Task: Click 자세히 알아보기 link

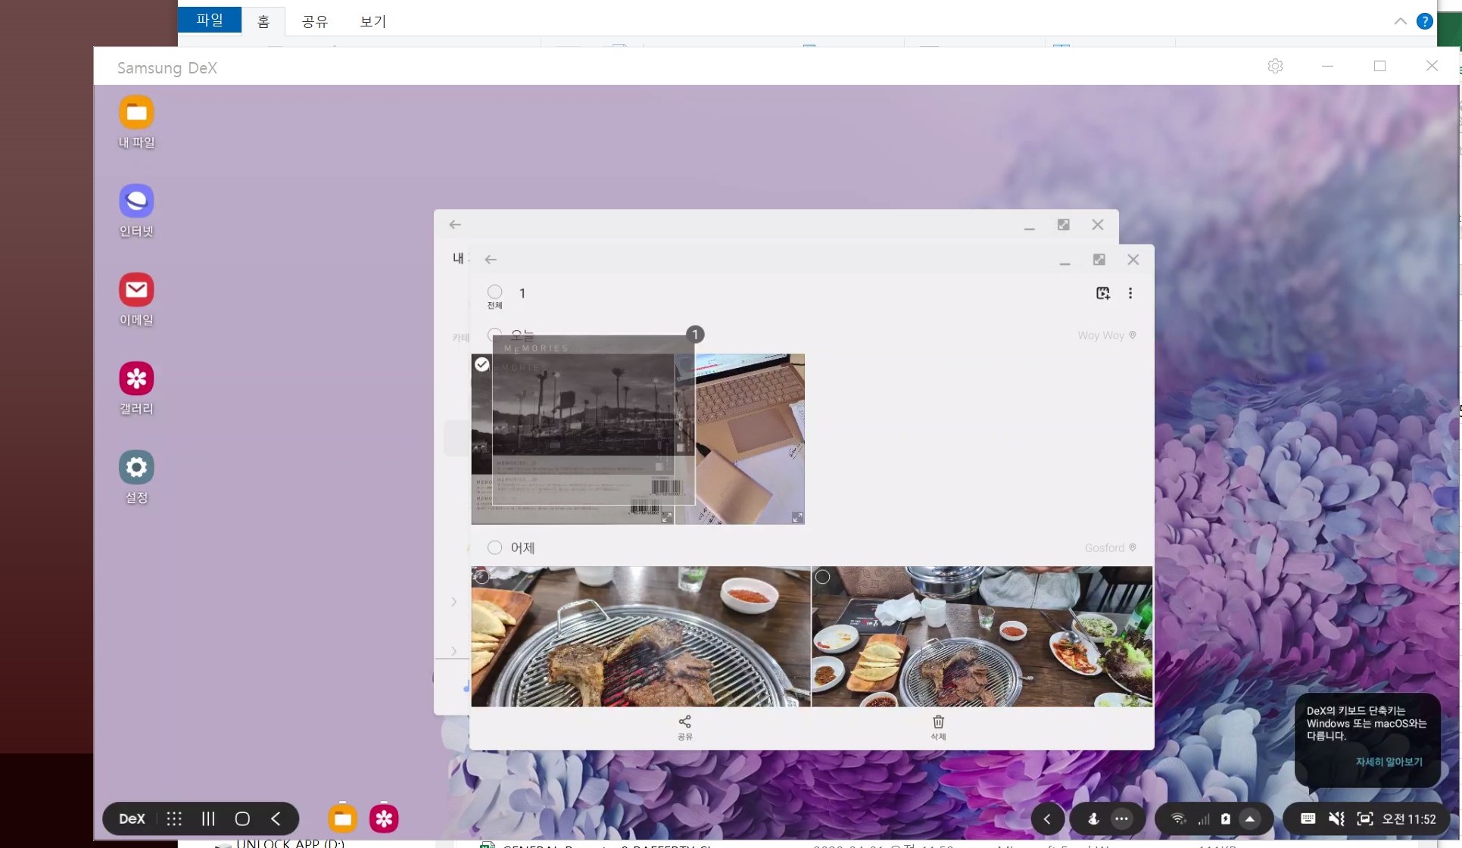Action: click(1389, 762)
